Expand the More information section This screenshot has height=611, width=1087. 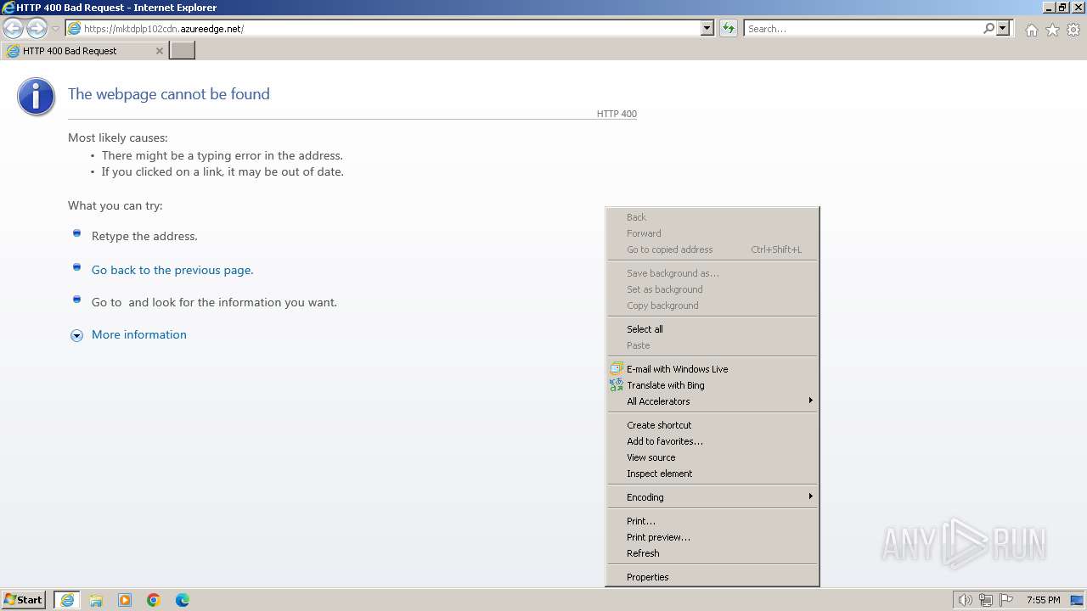tap(139, 334)
